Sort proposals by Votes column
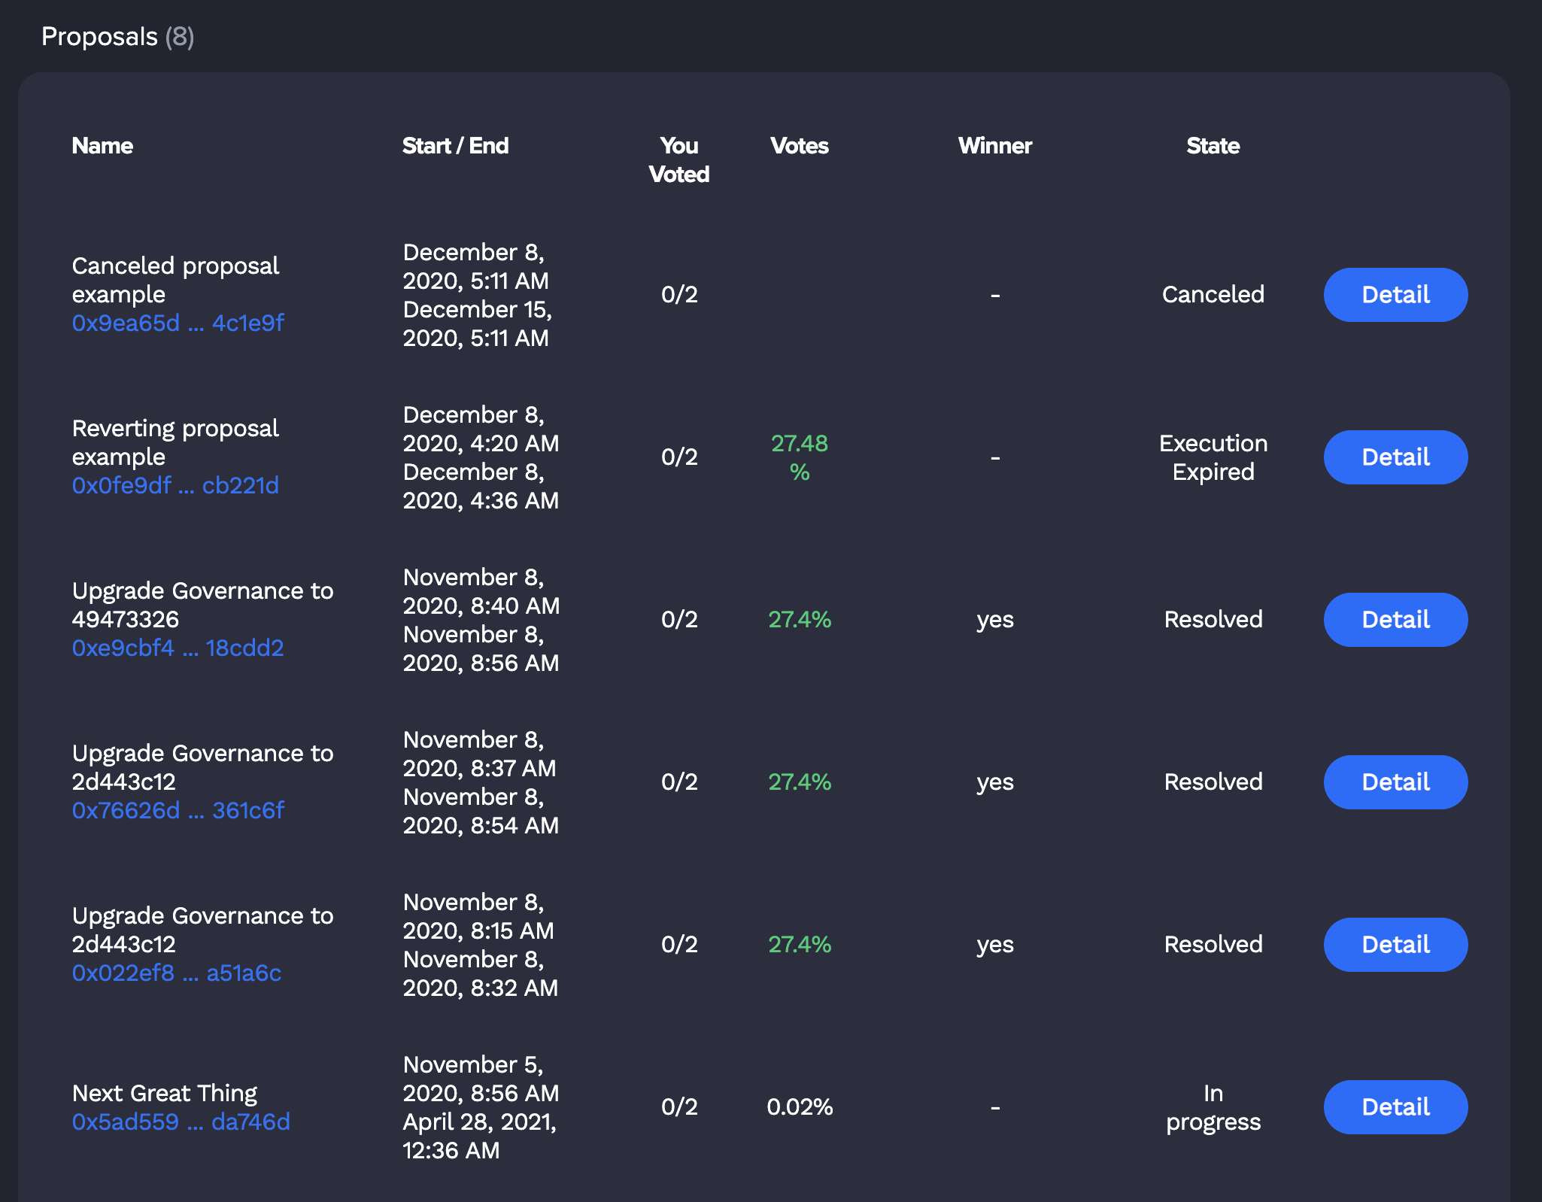1542x1202 pixels. [x=800, y=146]
